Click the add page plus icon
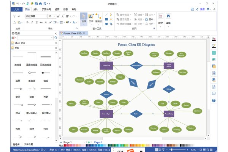 tap(89, 142)
